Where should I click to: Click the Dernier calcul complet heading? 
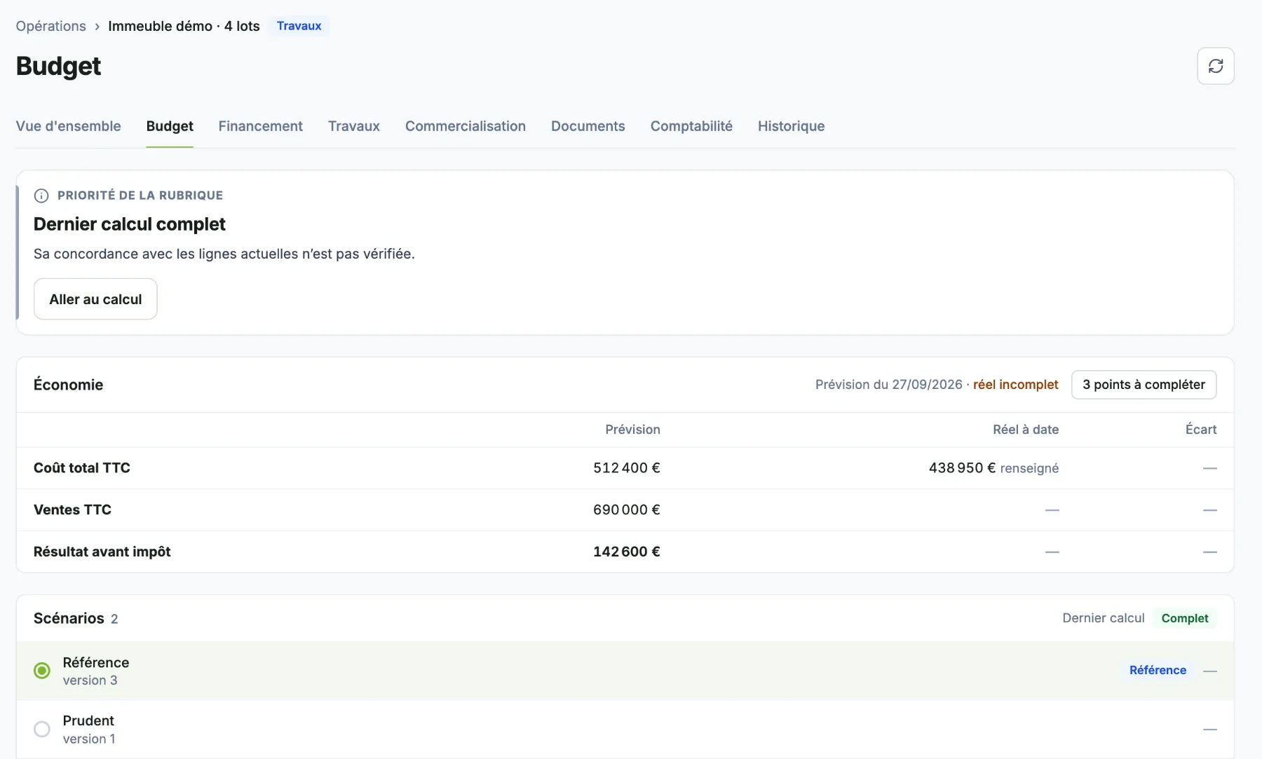[130, 224]
